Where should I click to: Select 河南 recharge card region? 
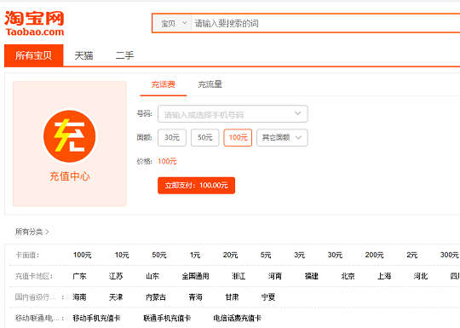275,276
